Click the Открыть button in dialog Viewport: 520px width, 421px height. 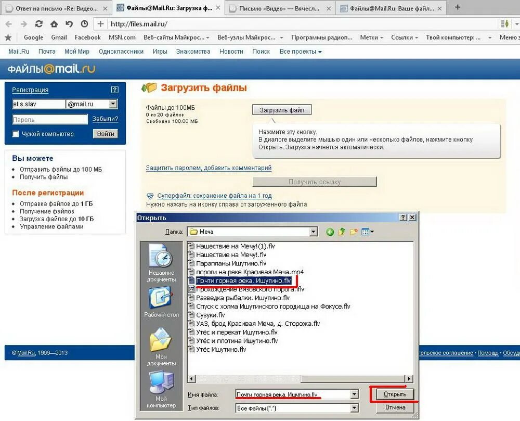click(395, 394)
